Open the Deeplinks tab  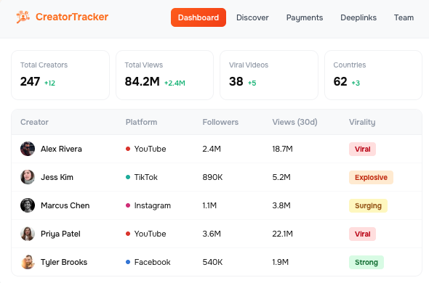[358, 17]
